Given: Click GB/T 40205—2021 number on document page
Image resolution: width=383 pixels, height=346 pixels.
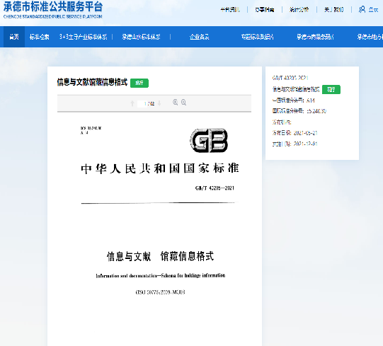Looking at the screenshot, I should click(215, 188).
